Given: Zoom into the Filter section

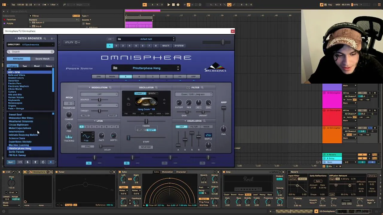Looking at the screenshot, I should [x=202, y=87].
